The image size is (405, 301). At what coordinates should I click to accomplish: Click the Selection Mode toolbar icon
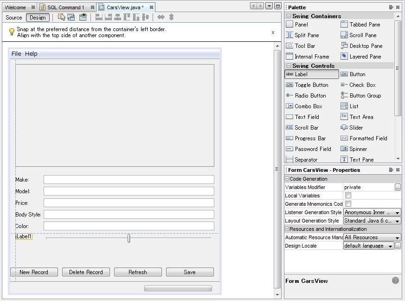coord(61,17)
